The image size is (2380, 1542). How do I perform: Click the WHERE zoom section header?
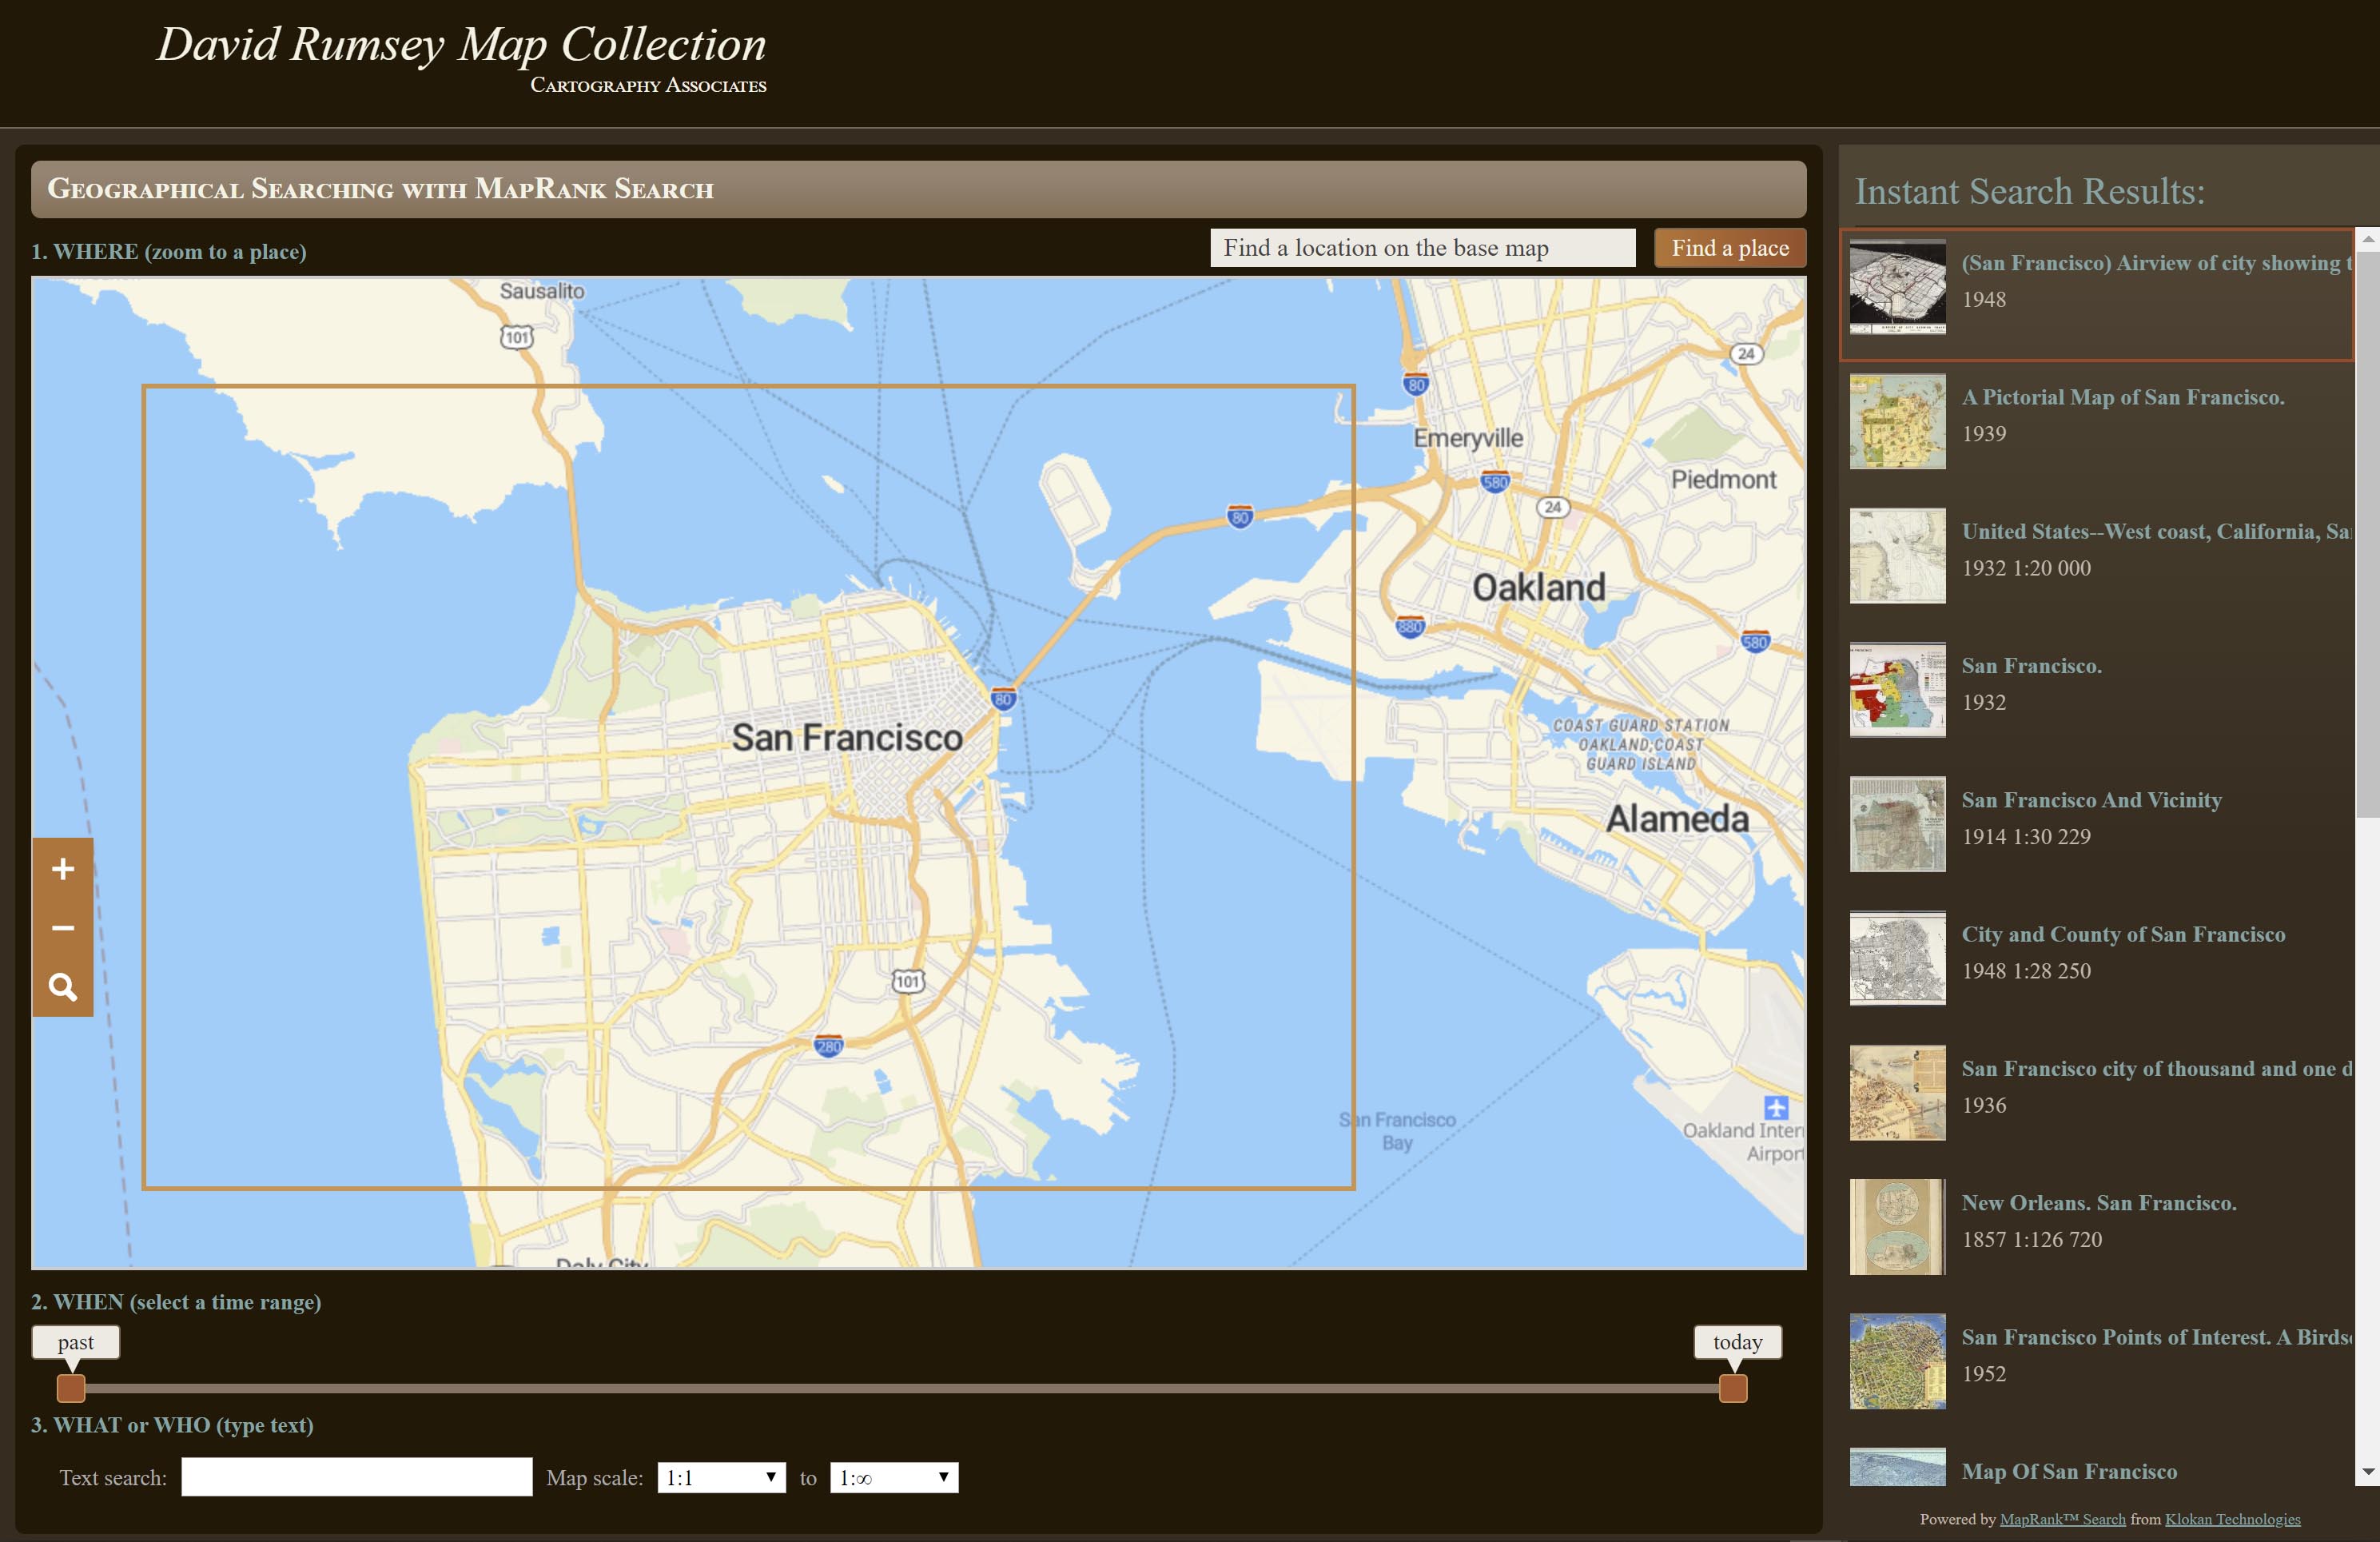point(169,252)
